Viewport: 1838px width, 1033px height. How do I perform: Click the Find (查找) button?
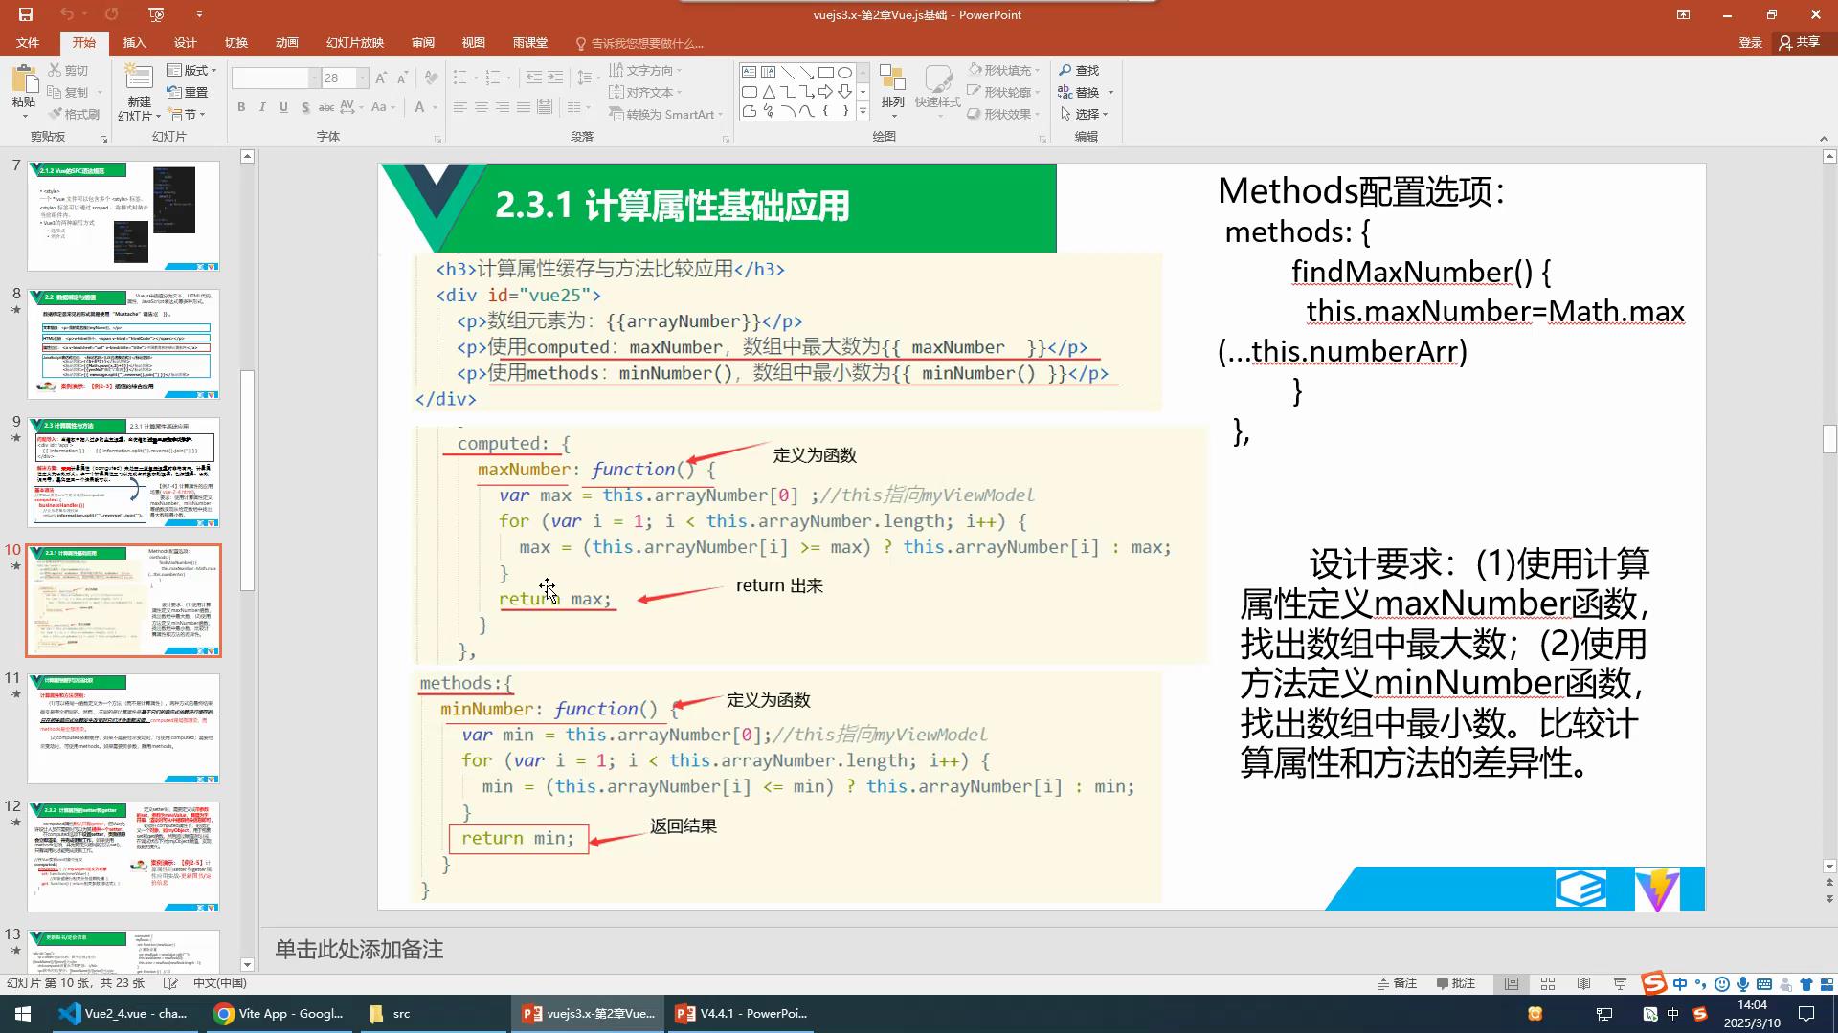pos(1079,71)
